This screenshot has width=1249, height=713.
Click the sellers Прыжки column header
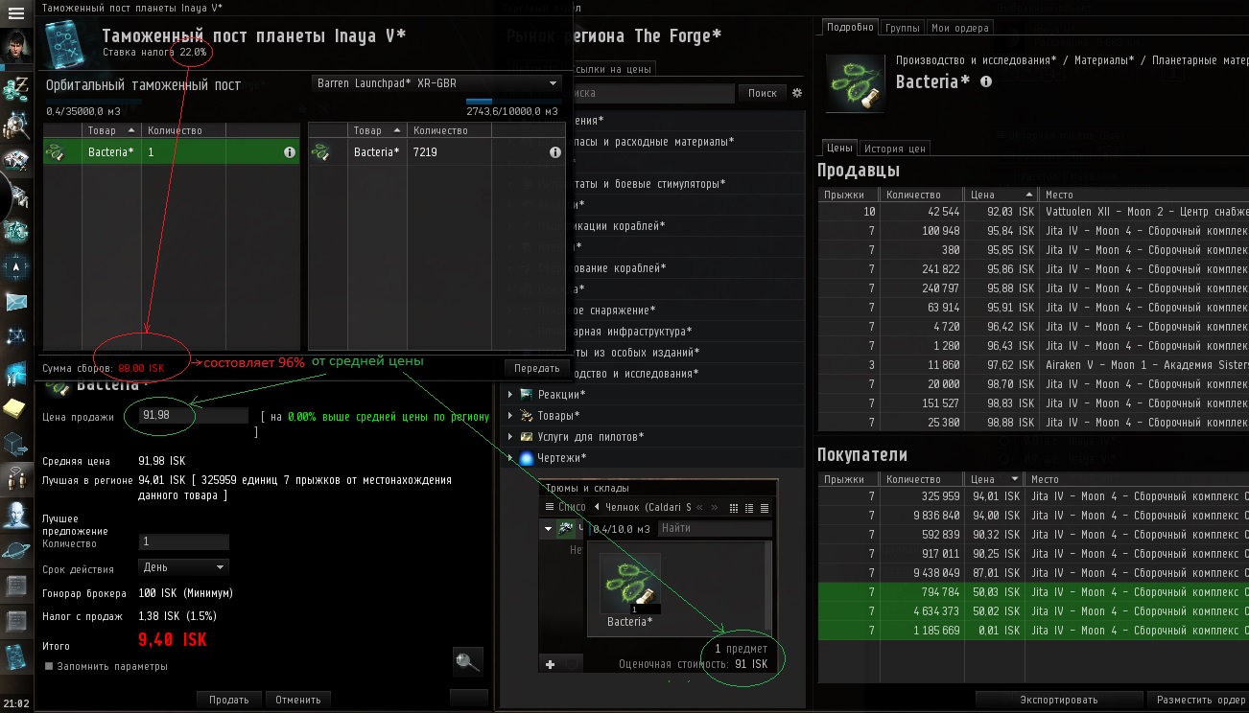coord(848,195)
